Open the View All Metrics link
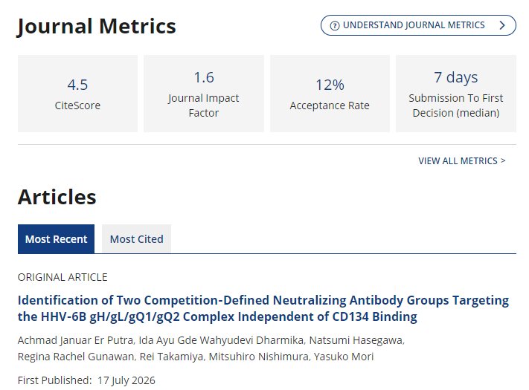This screenshot has width=529, height=390. [461, 161]
